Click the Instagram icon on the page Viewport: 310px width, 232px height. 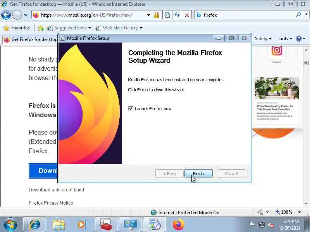[277, 51]
